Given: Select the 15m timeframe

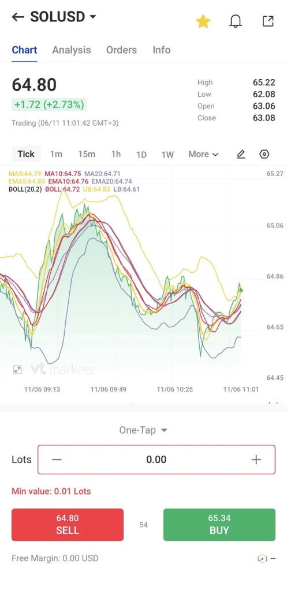Looking at the screenshot, I should click(x=87, y=154).
